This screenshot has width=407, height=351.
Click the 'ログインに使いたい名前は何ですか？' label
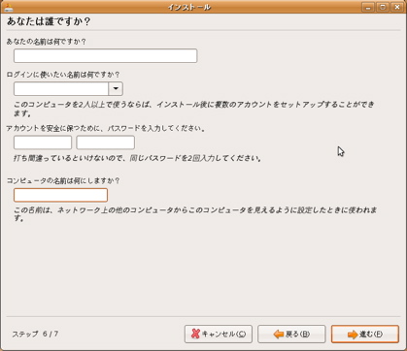(63, 75)
